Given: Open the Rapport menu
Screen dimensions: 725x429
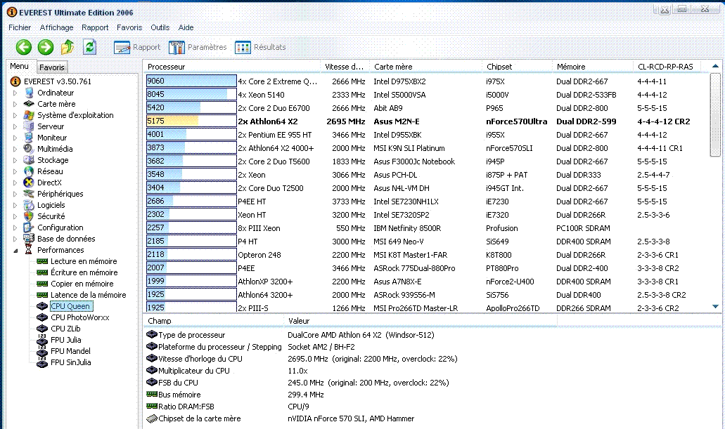Looking at the screenshot, I should 95,27.
